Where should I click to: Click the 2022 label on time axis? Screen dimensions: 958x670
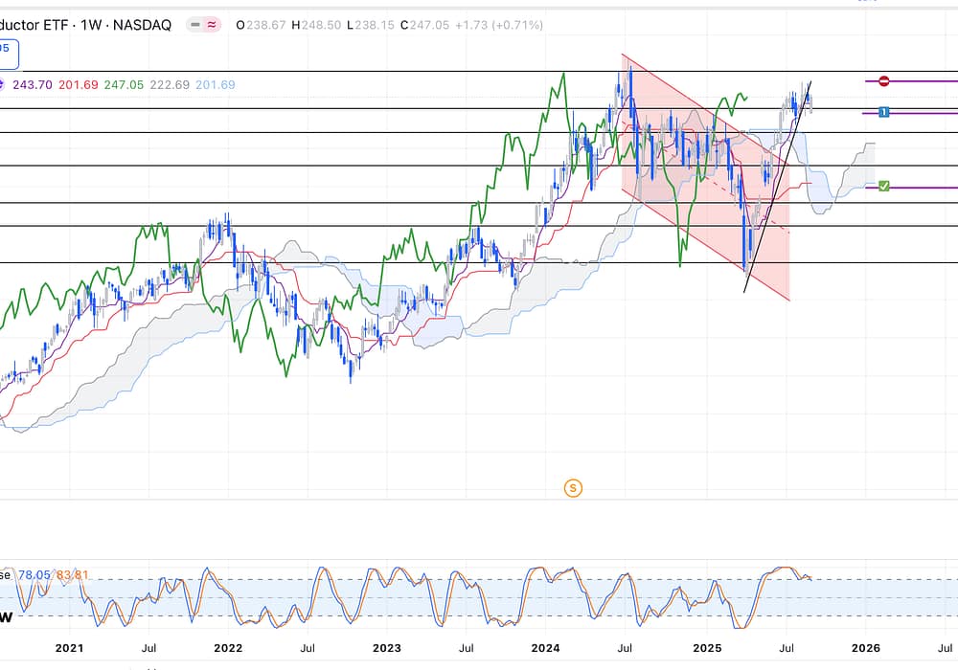[x=228, y=648]
